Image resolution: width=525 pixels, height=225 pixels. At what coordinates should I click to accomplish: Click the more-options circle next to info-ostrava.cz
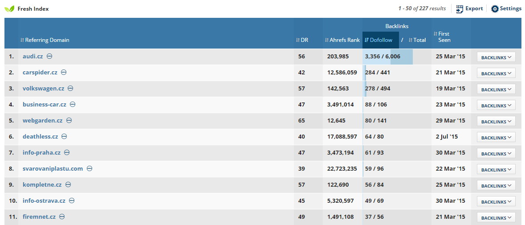(72, 201)
